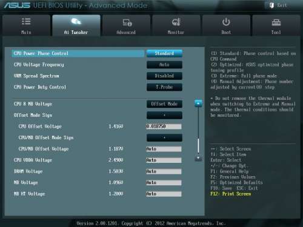Image resolution: width=303 pixels, height=227 pixels.
Task: Open the Main tab list icon
Action: point(26,21)
